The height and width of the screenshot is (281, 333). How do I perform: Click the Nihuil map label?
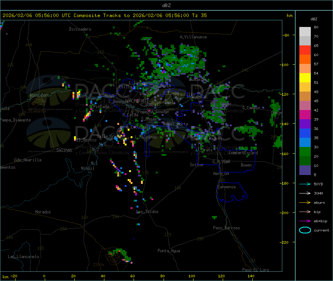(x=87, y=168)
